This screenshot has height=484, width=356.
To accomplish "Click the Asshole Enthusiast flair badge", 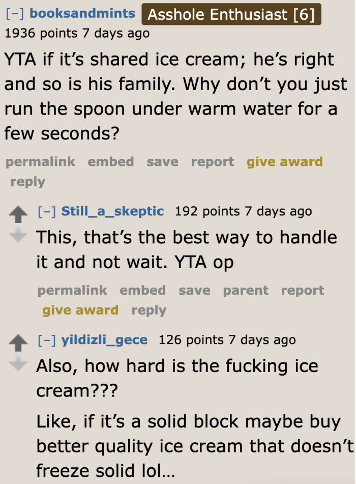I will pyautogui.click(x=231, y=14).
